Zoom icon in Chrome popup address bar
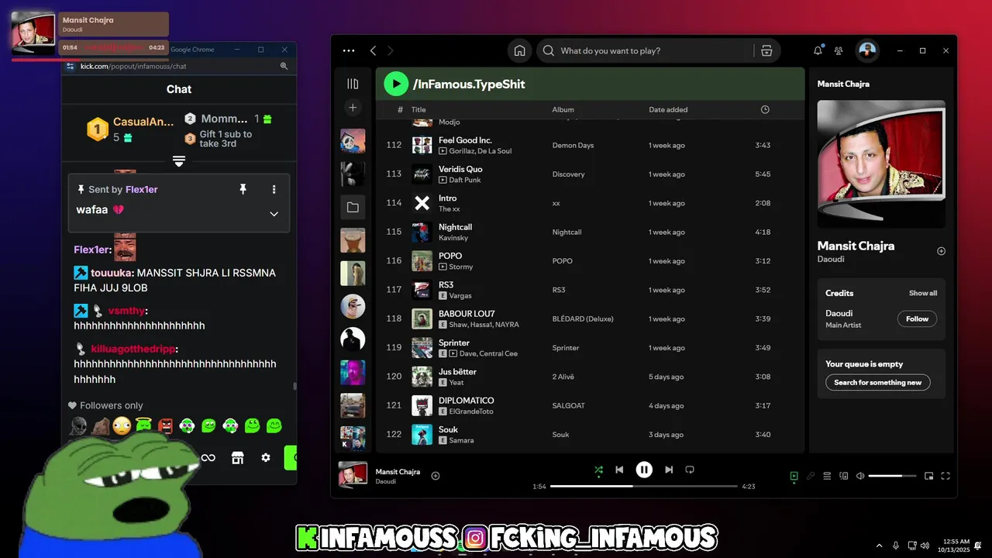992x558 pixels. (x=284, y=67)
